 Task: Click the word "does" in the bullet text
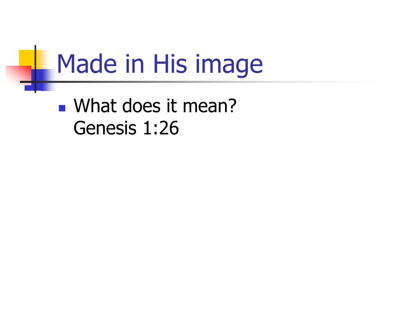pos(141,106)
